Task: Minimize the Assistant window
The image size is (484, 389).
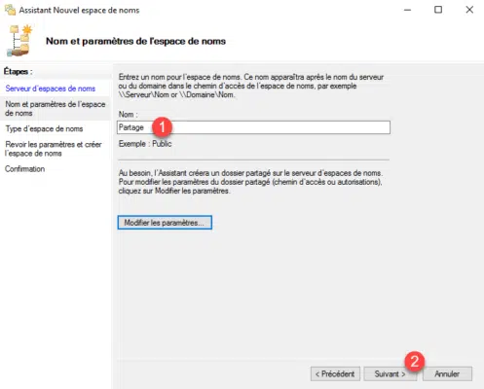Action: coord(407,10)
